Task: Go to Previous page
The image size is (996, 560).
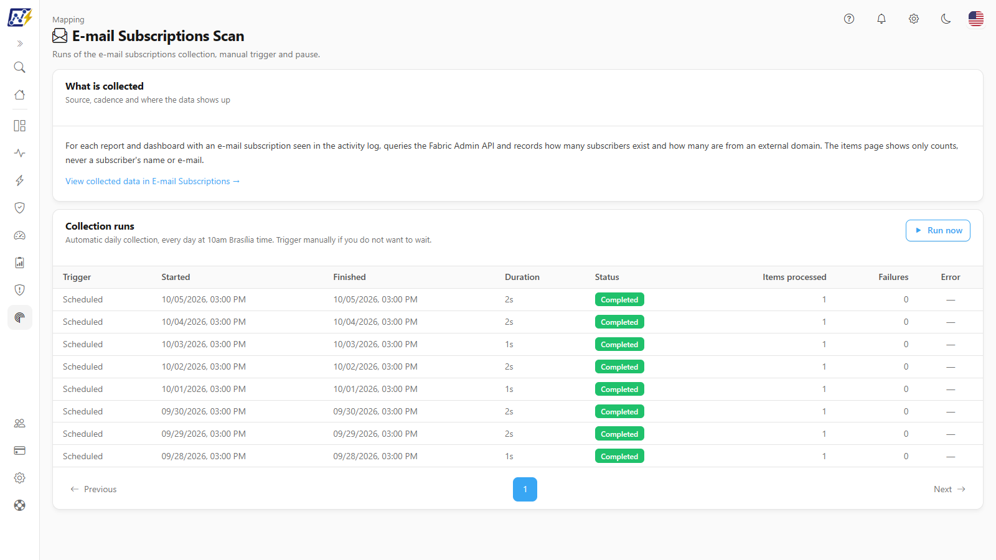Action: click(93, 489)
